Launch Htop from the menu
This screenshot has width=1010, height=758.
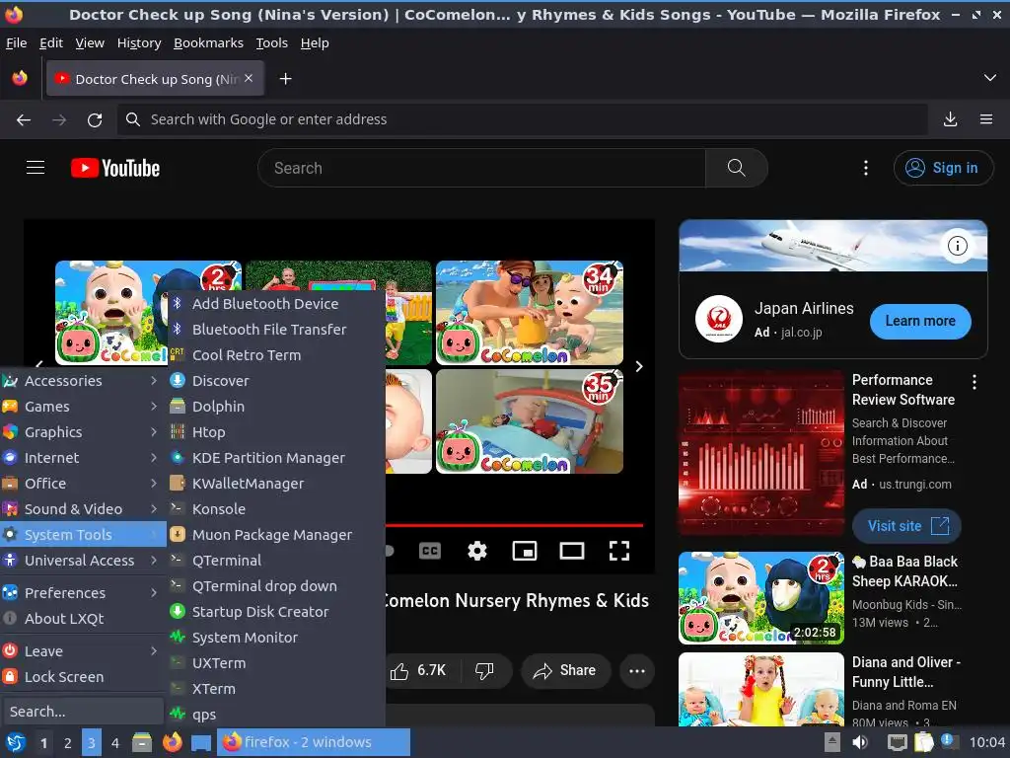tap(276, 432)
